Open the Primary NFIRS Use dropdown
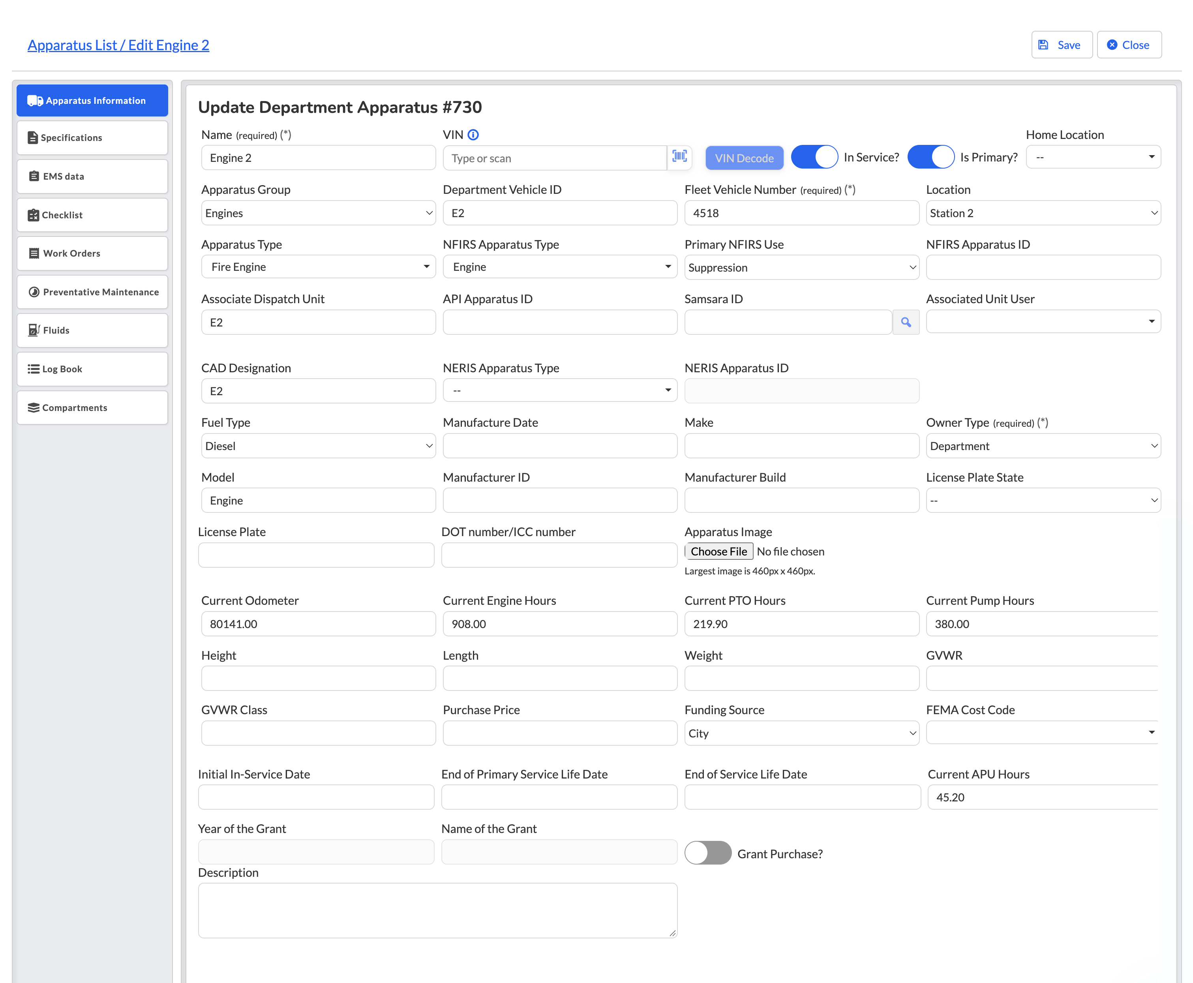 point(802,267)
